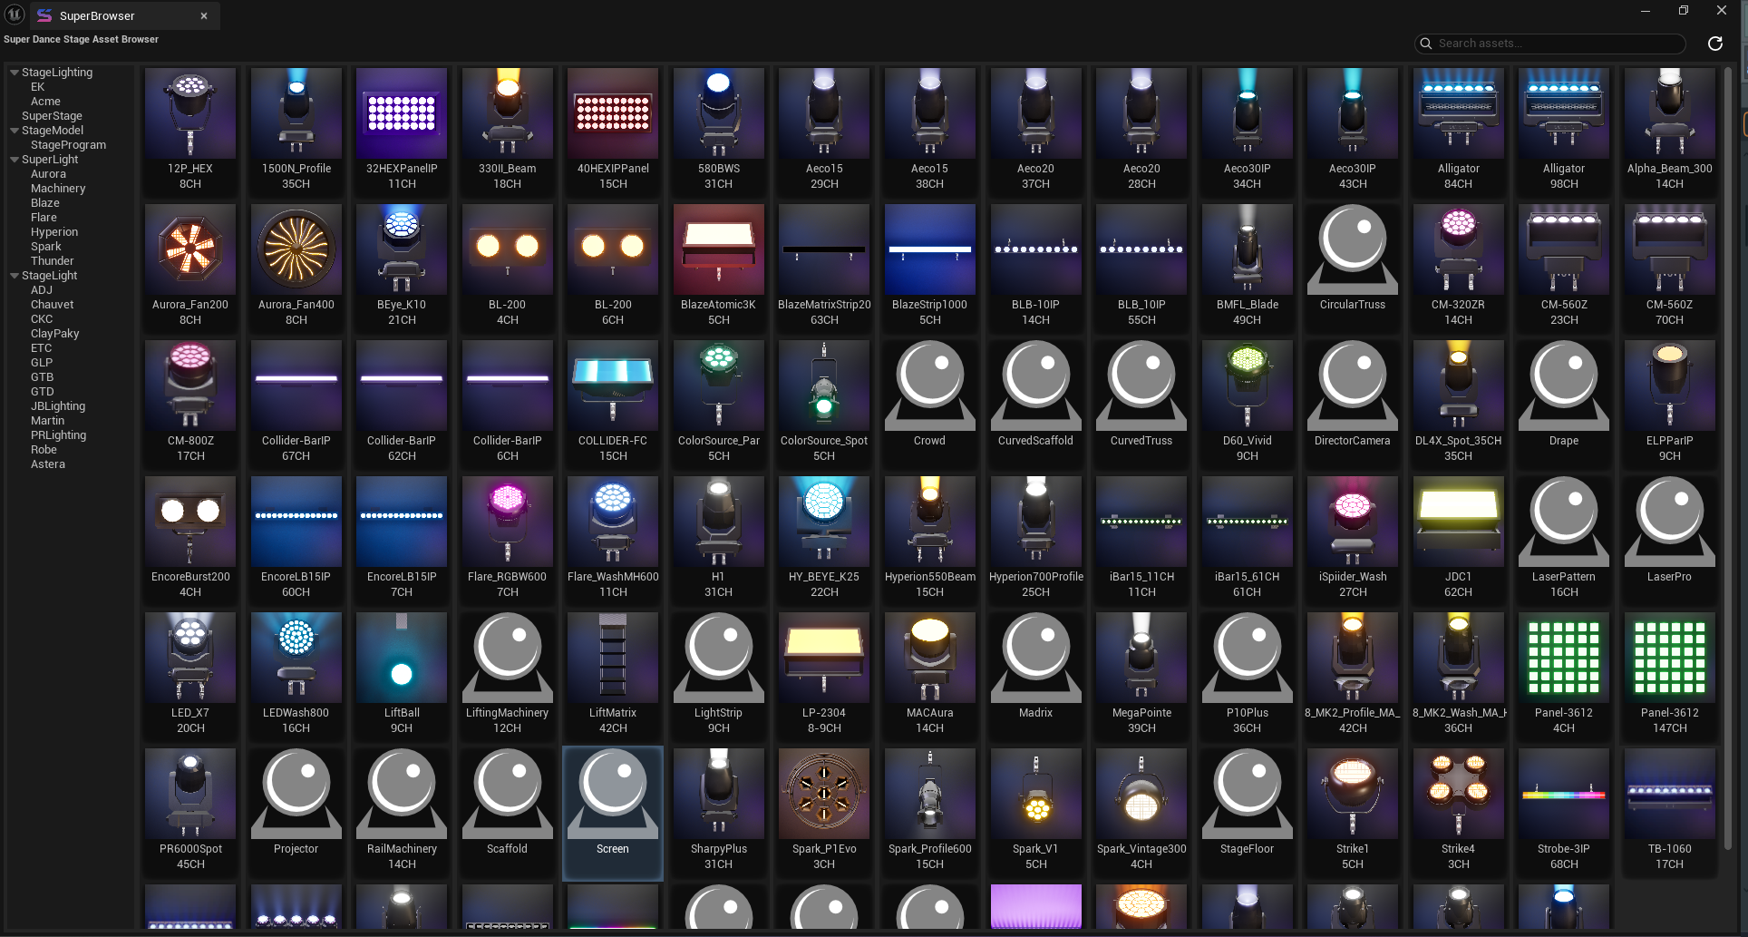
Task: Click the Search assets field
Action: [1550, 44]
